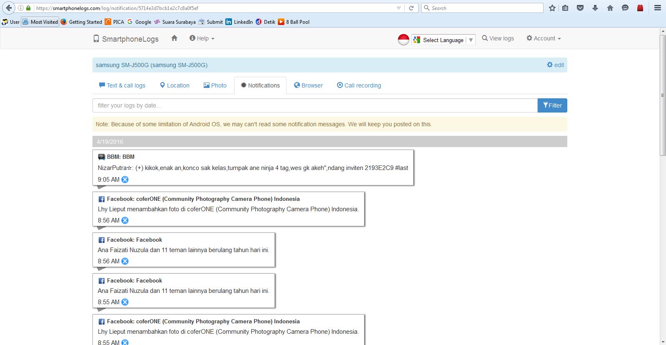Open the bookmarks list icon

tap(565, 8)
